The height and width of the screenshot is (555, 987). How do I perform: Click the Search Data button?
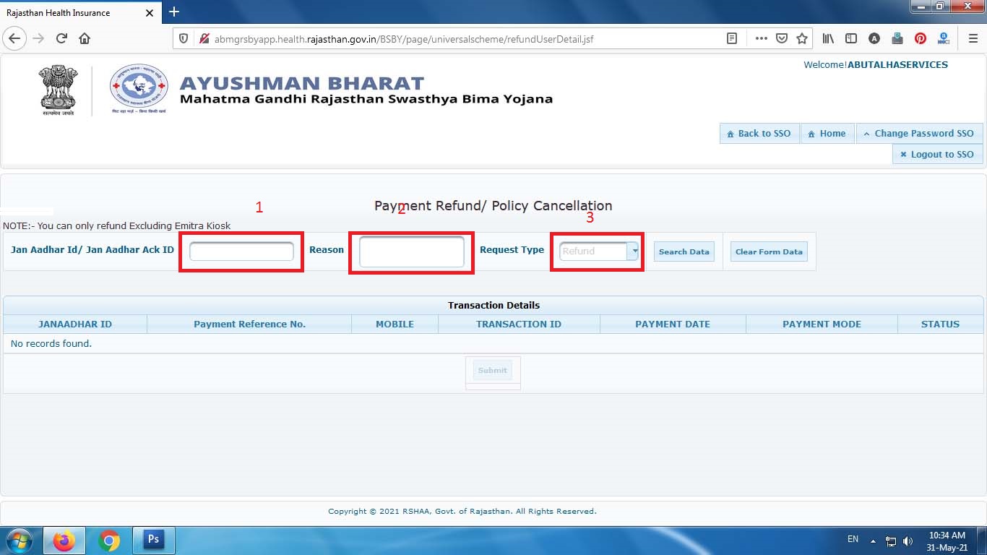684,251
